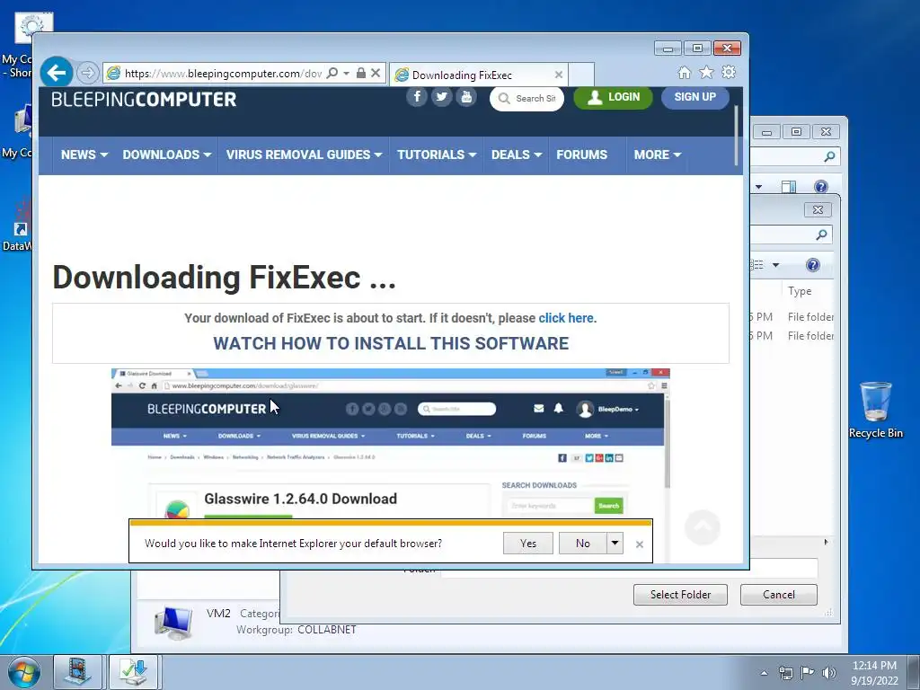Screen dimensions: 920x690
Task: Show hidden tray icons arrow
Action: tap(764, 673)
